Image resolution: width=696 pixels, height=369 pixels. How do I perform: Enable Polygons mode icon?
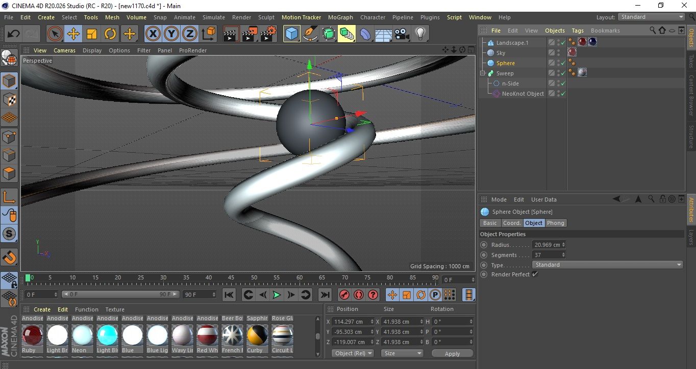(9, 174)
